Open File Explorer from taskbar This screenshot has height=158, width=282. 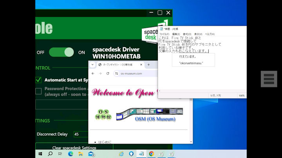click(x=81, y=154)
